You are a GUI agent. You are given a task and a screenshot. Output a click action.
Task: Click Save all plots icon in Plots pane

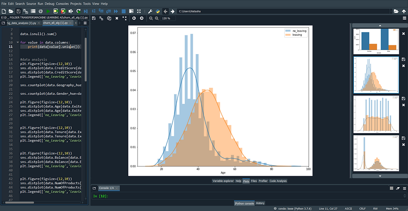pos(101,18)
